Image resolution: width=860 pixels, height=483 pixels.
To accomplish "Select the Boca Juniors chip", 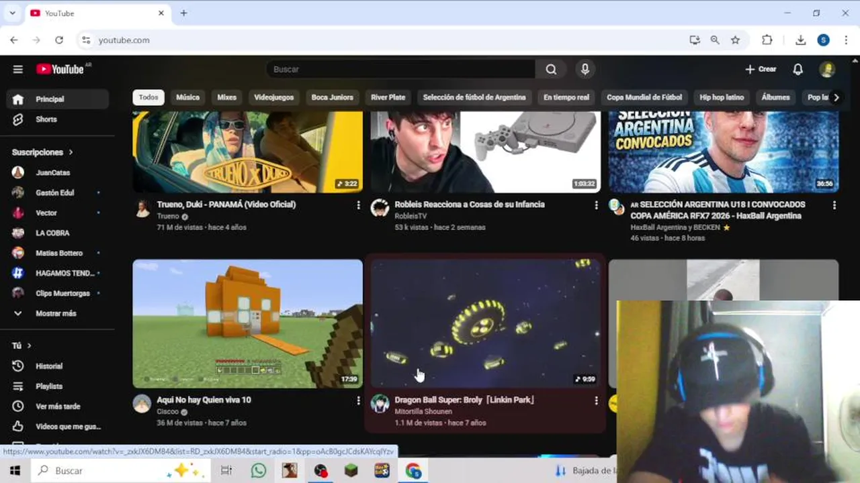I will click(x=332, y=97).
